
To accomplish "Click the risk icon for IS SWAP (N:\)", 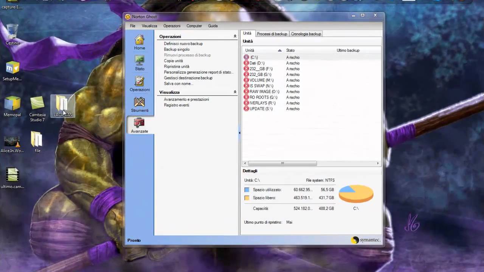I will (x=247, y=86).
